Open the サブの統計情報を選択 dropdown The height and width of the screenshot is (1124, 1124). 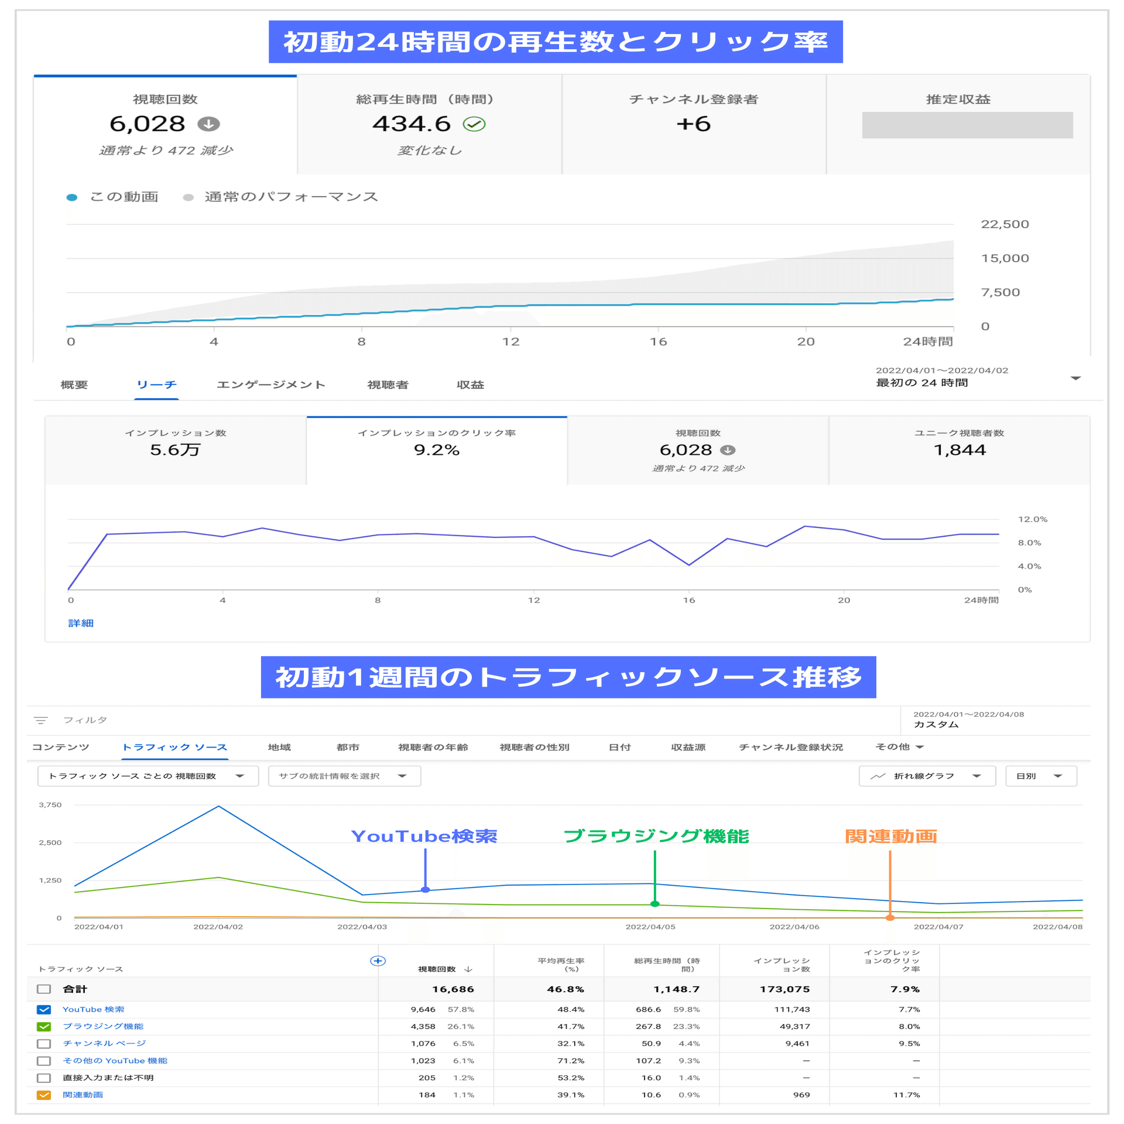pos(344,776)
